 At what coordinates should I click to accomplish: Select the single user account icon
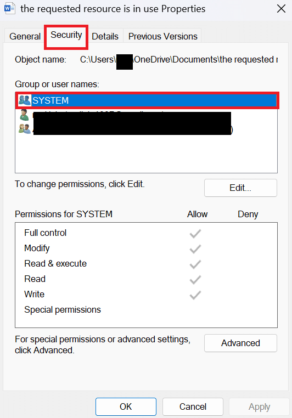24,115
